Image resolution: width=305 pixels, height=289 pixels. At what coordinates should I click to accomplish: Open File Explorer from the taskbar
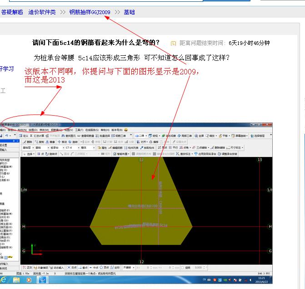click(x=16, y=279)
